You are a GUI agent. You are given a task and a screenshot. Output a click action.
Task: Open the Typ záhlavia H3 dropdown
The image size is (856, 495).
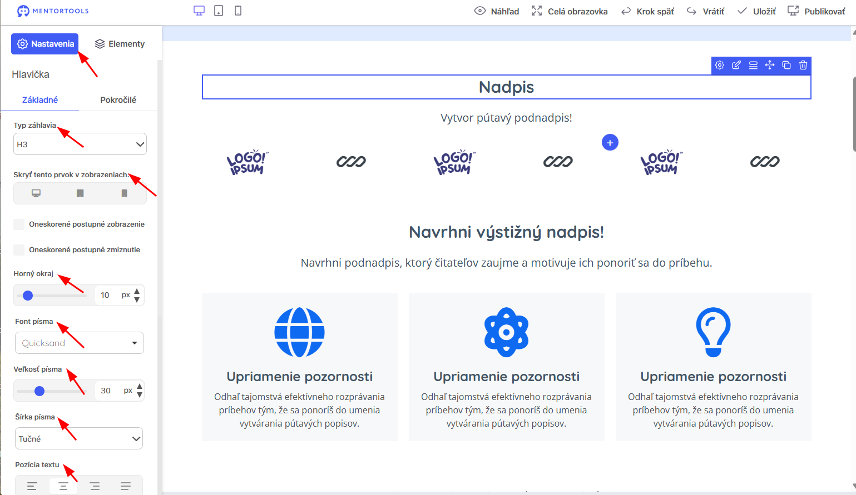point(80,144)
